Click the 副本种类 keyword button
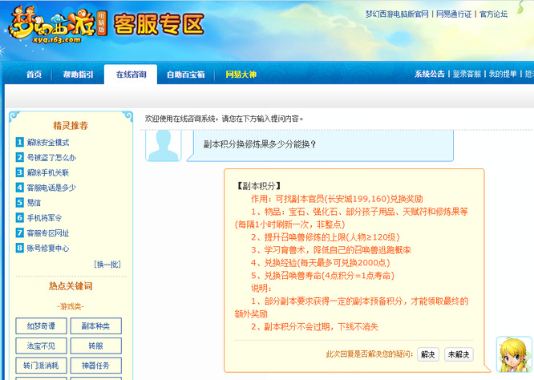This screenshot has height=380, width=534. point(95,326)
